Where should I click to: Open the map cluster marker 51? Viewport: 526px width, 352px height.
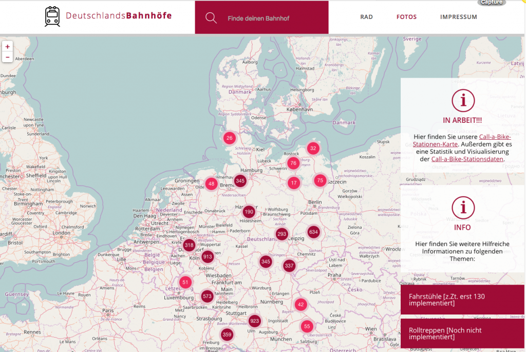coord(185,282)
